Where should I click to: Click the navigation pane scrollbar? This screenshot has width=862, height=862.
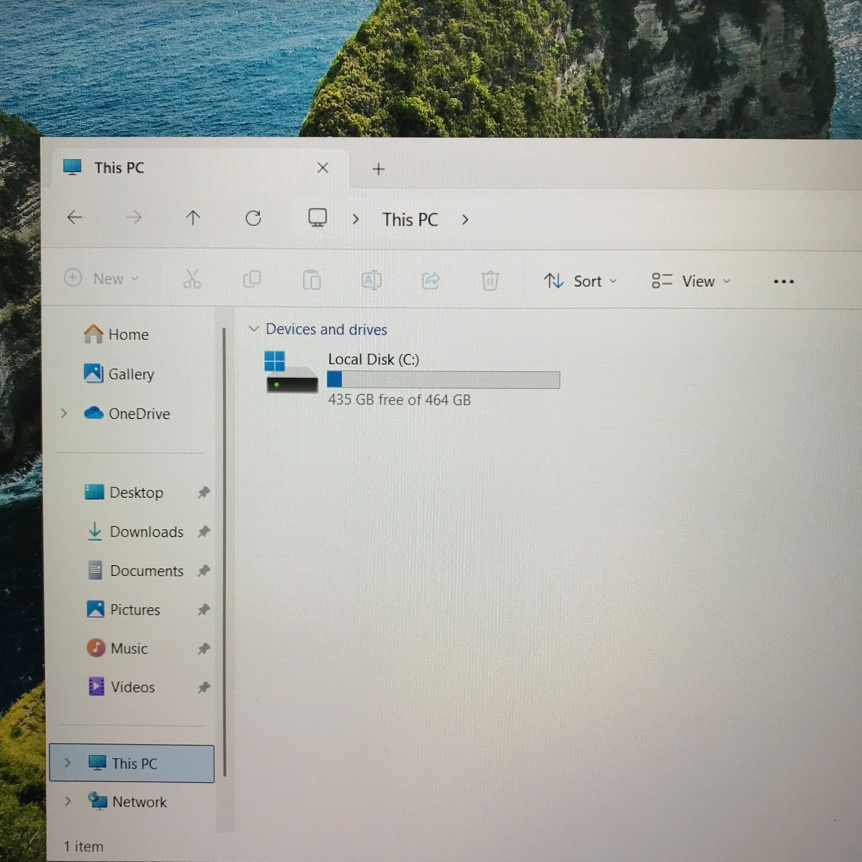[x=224, y=552]
